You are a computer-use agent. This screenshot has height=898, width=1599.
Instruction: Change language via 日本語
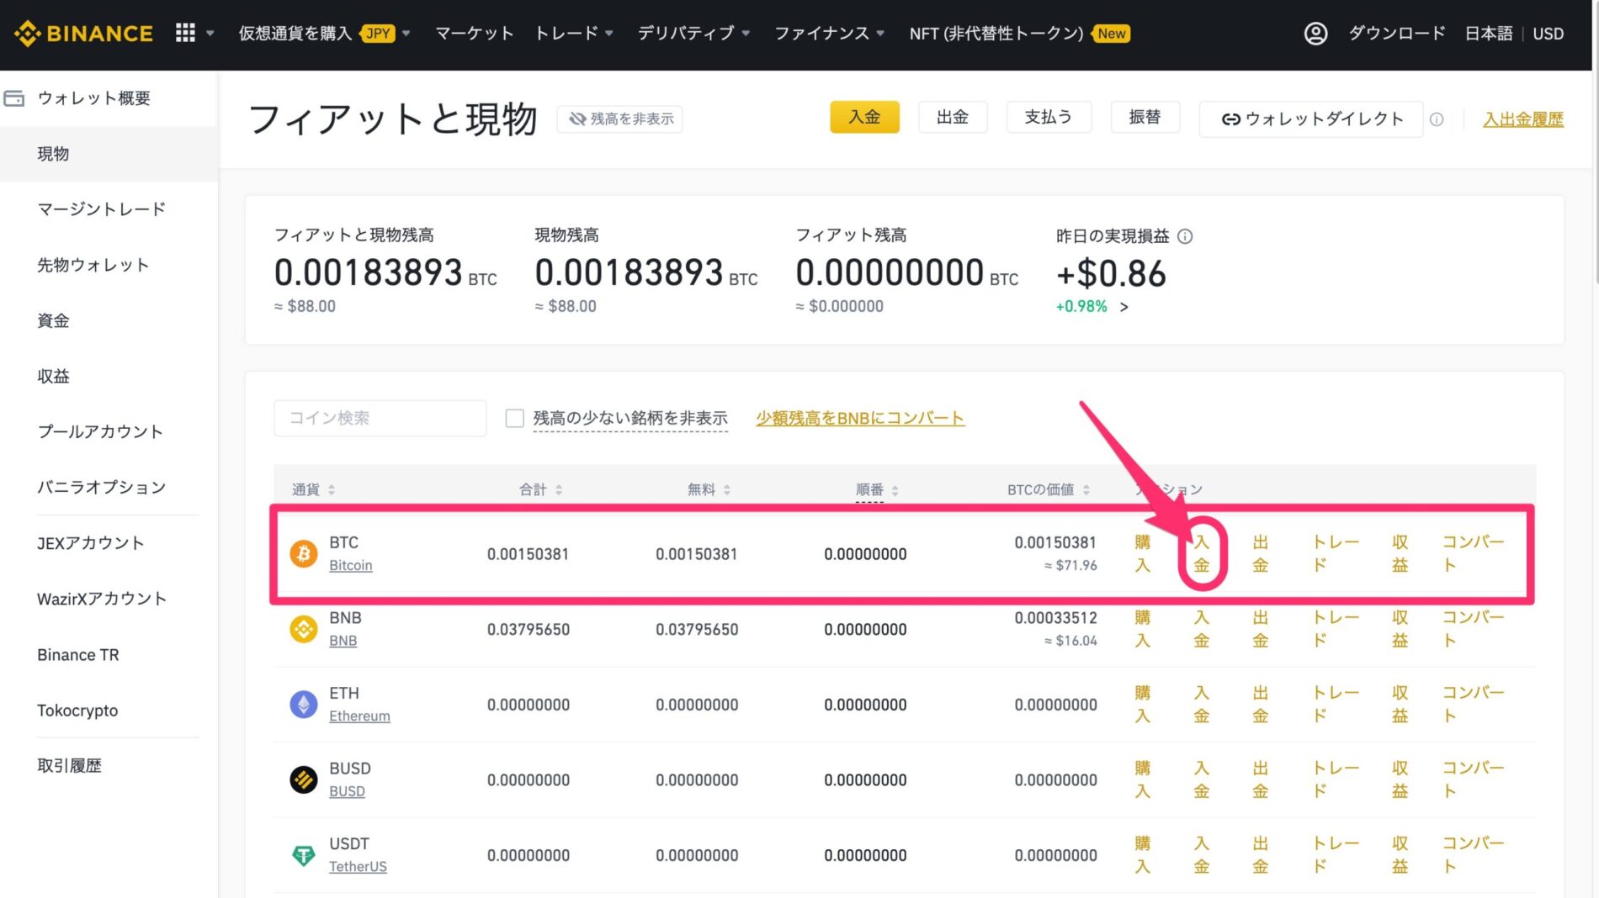click(1489, 34)
